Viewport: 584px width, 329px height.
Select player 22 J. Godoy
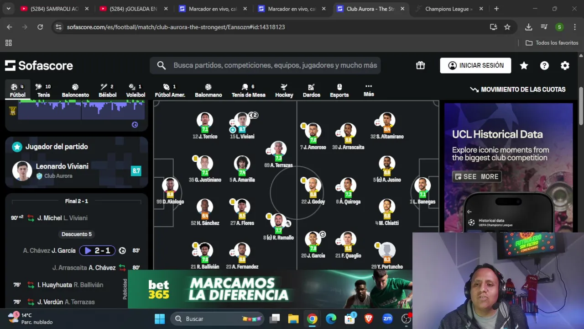[x=313, y=191]
